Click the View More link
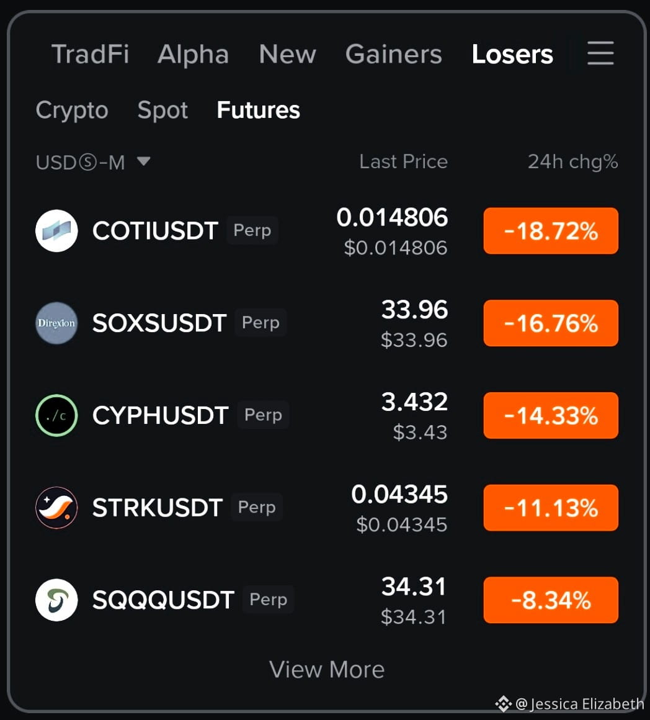 click(327, 670)
